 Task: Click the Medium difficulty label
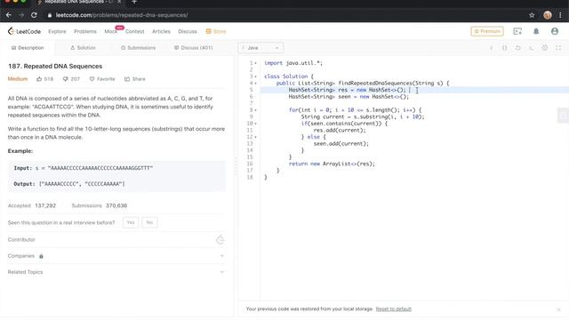coord(18,79)
